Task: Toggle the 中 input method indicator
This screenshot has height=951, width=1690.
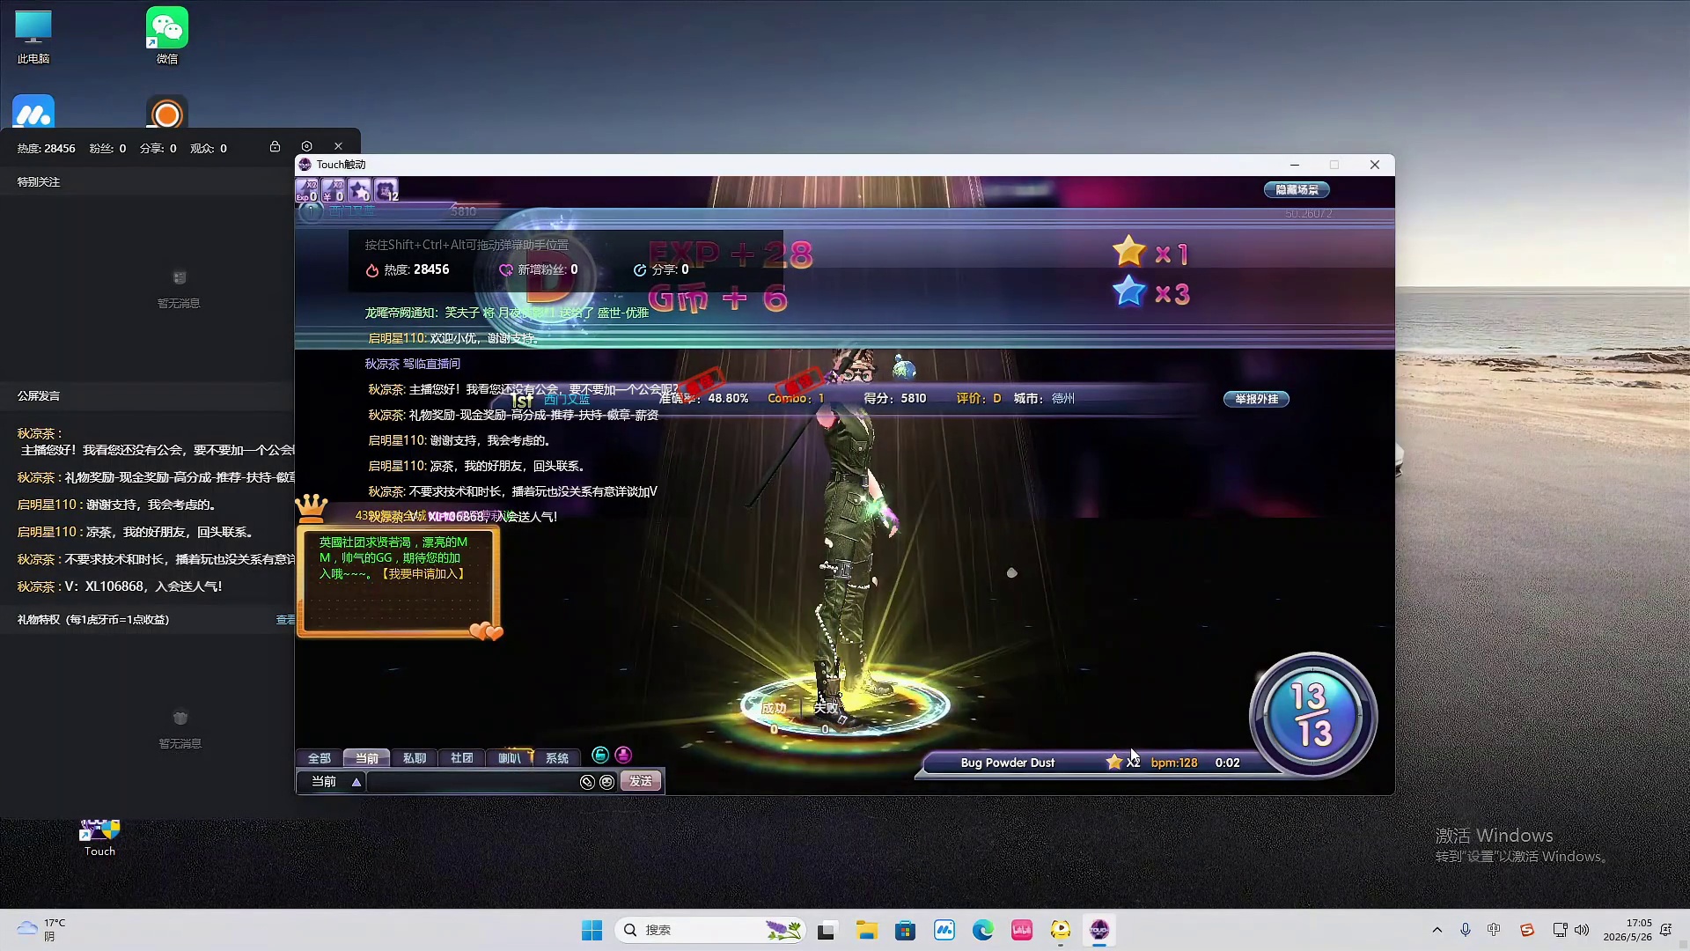Action: (x=1494, y=930)
